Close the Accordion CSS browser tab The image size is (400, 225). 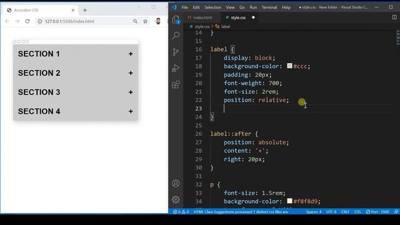[73, 10]
